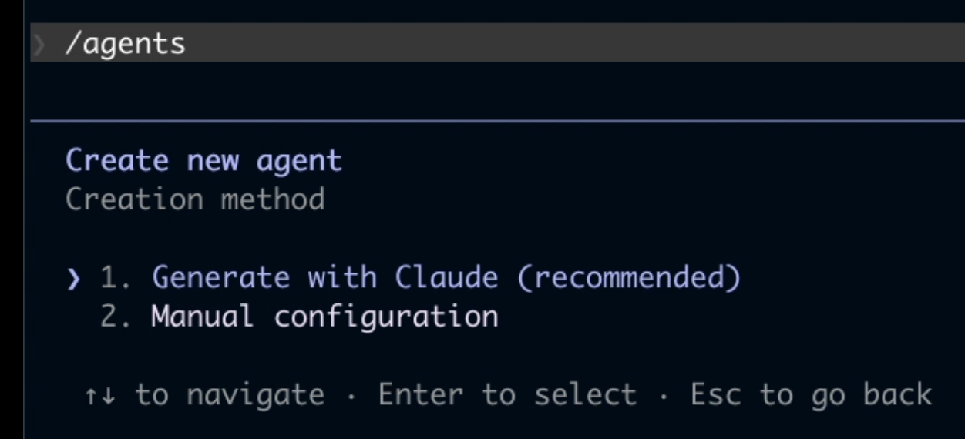This screenshot has width=965, height=439.
Task: Focus the /agents command input line
Action: pos(498,42)
